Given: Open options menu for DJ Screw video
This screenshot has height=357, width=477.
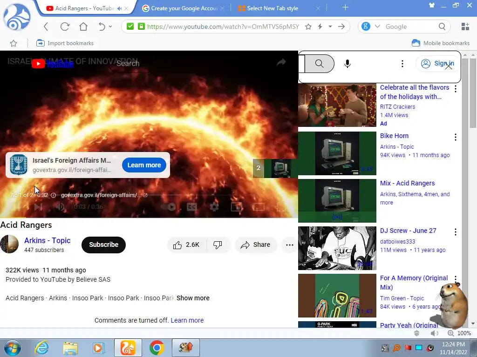Looking at the screenshot, I should 456,232.
